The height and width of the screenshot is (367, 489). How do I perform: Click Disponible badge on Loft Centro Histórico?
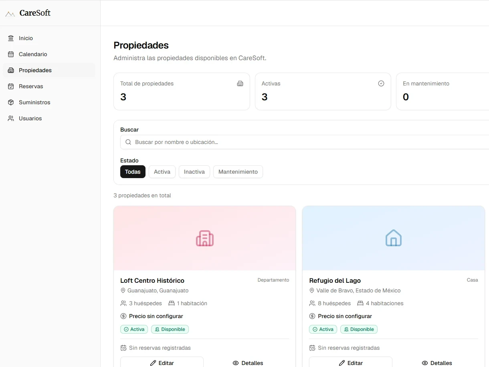[170, 329]
